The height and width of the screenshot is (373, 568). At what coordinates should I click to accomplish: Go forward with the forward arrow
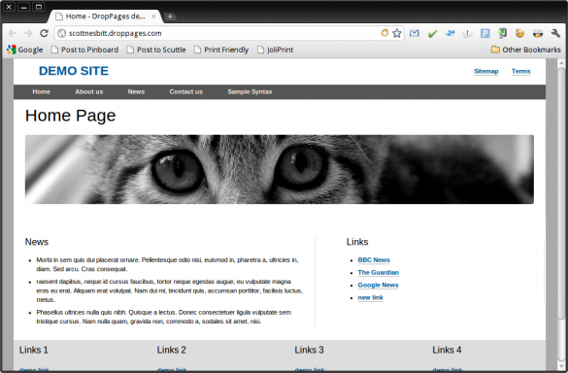(28, 33)
